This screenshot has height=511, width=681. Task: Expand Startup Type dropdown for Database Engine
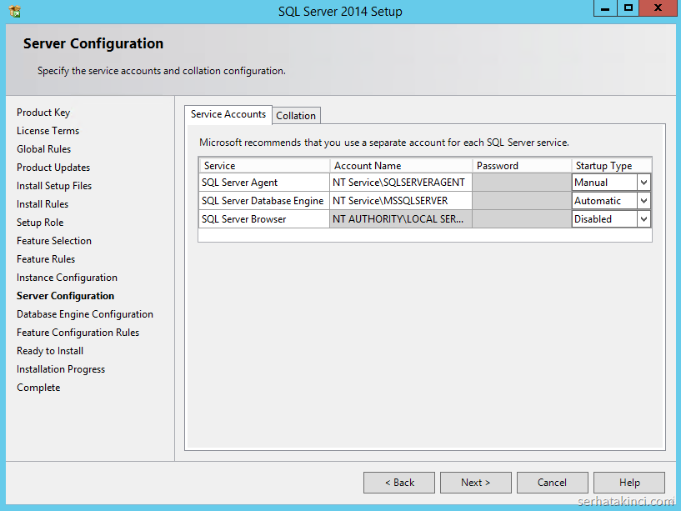(643, 201)
